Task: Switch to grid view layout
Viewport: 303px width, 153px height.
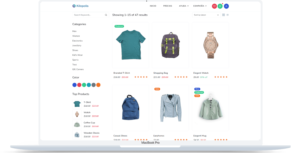Action: [x=223, y=15]
